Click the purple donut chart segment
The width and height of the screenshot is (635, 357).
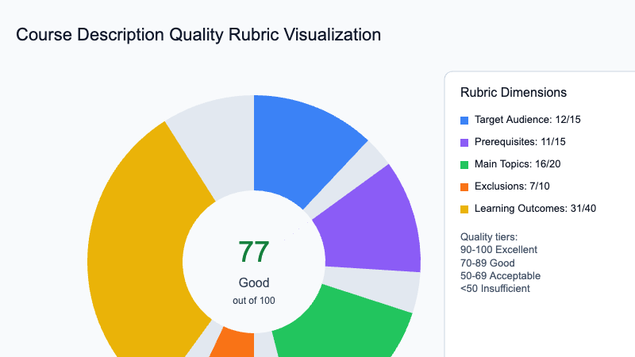point(373,222)
